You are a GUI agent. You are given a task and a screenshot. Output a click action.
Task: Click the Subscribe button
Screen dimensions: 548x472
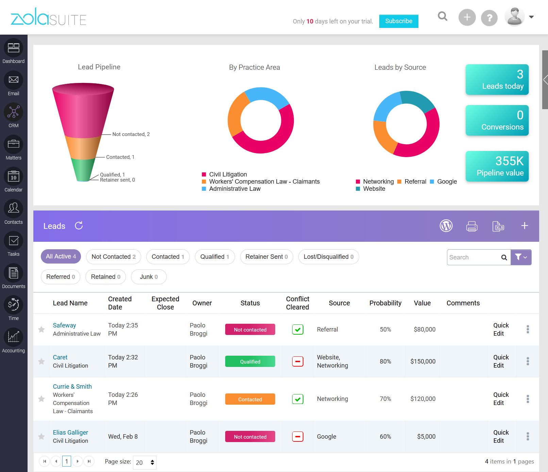pos(398,21)
